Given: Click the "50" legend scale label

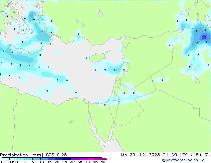Looking at the screenshot, I should pos(103,162).
